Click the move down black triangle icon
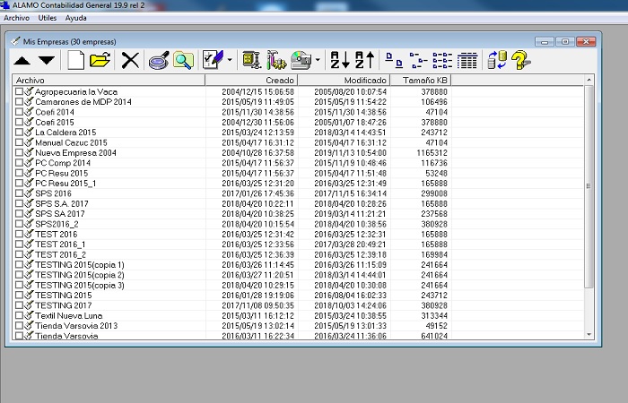 click(47, 60)
